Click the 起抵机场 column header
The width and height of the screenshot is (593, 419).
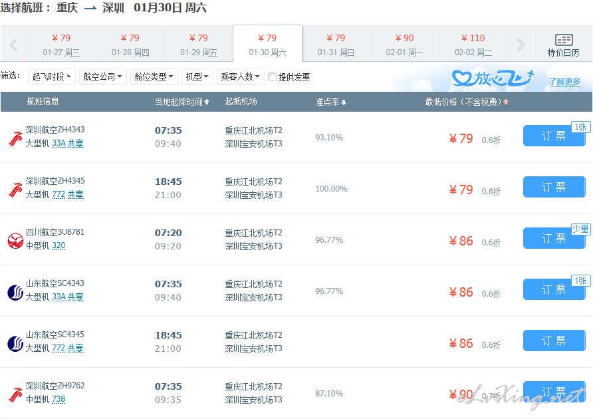(241, 102)
